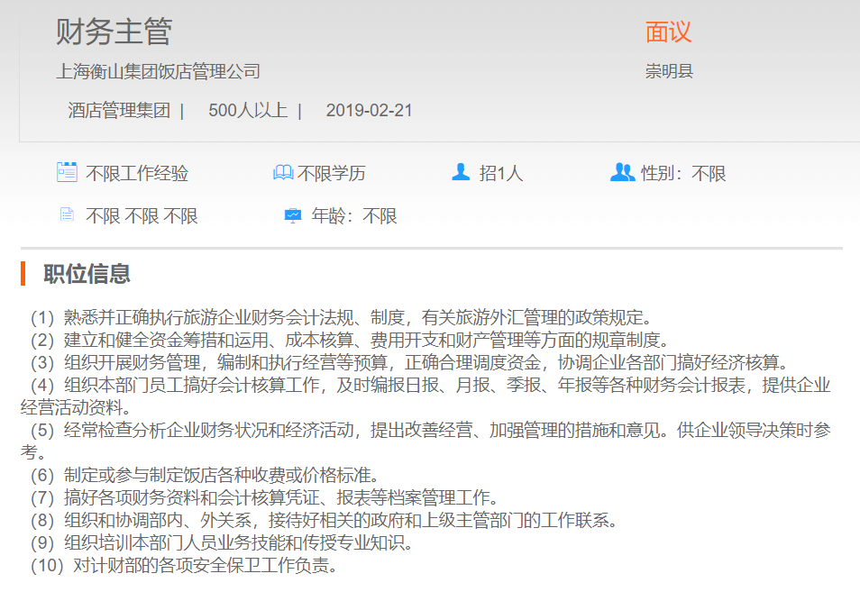The height and width of the screenshot is (601, 860).
Task: Click the 不限学历 education requirement text
Action: (332, 173)
